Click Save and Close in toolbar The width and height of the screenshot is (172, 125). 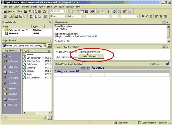pos(12,11)
